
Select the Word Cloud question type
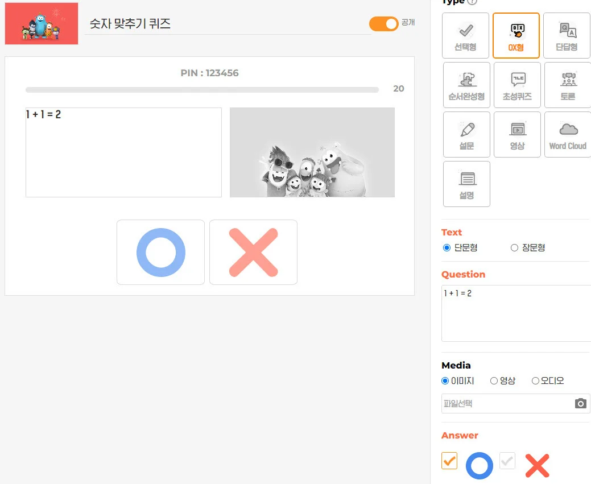tap(568, 135)
